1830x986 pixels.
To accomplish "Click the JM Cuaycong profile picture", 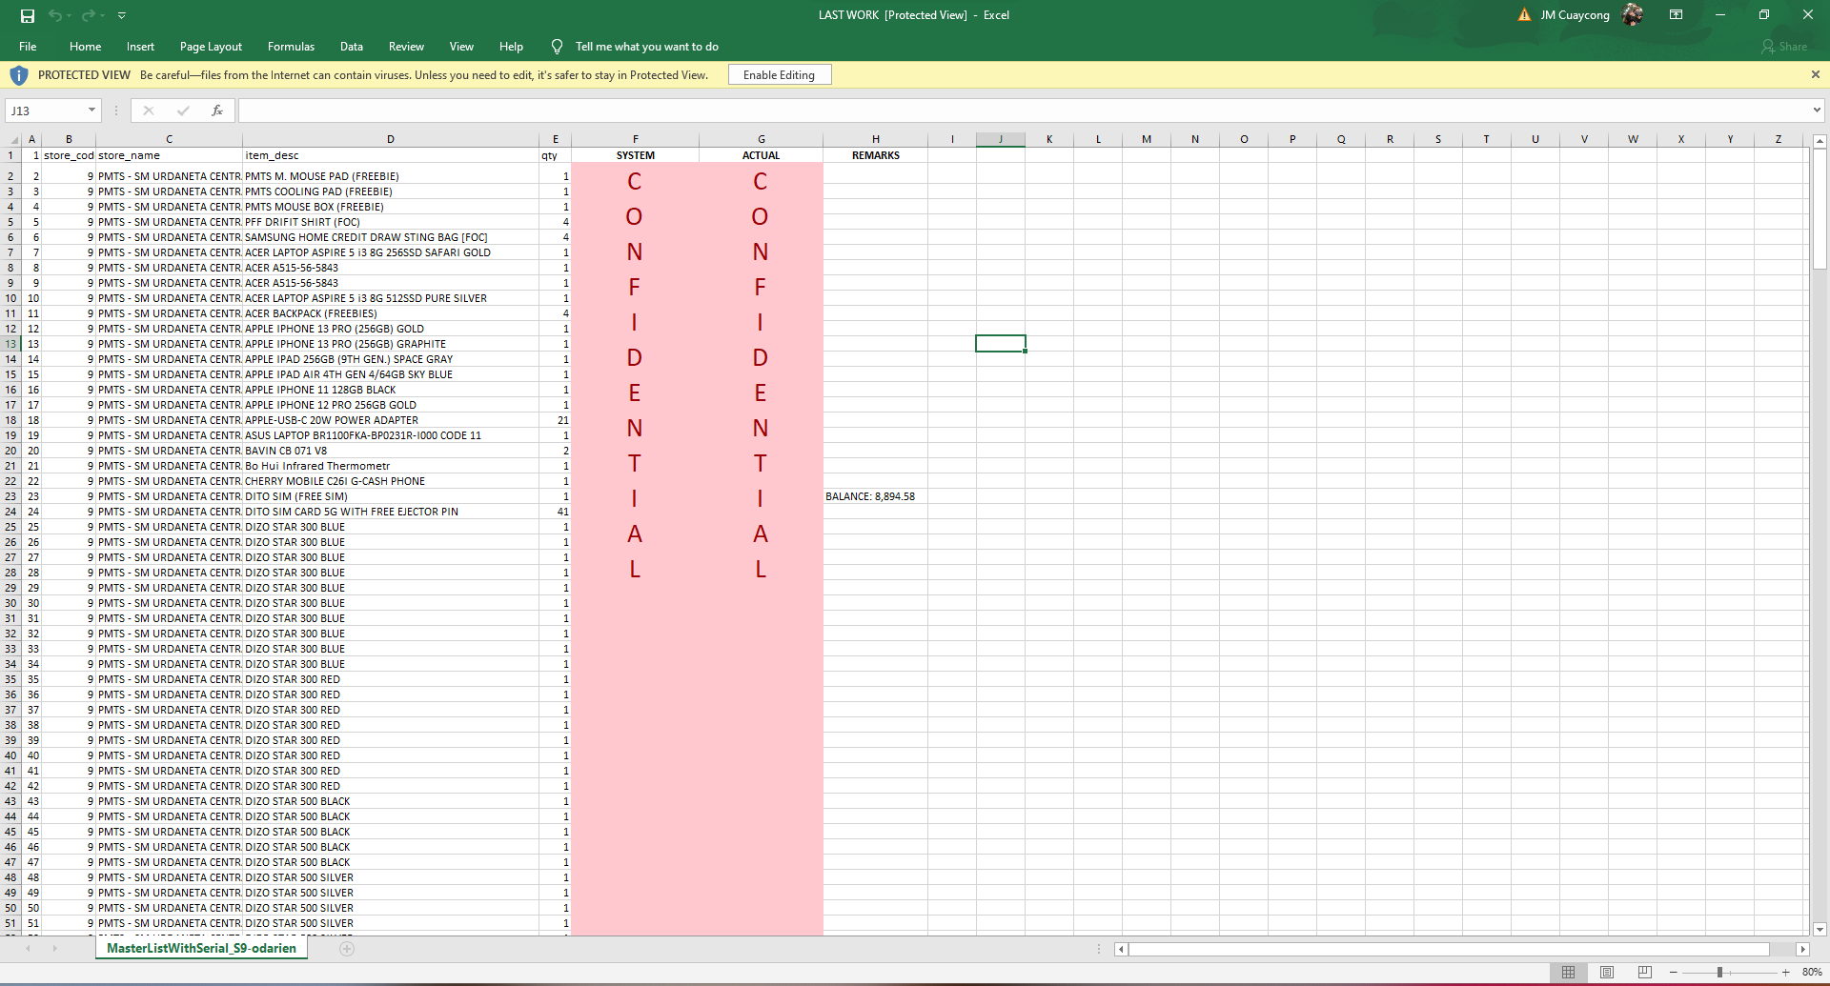I will [x=1633, y=15].
